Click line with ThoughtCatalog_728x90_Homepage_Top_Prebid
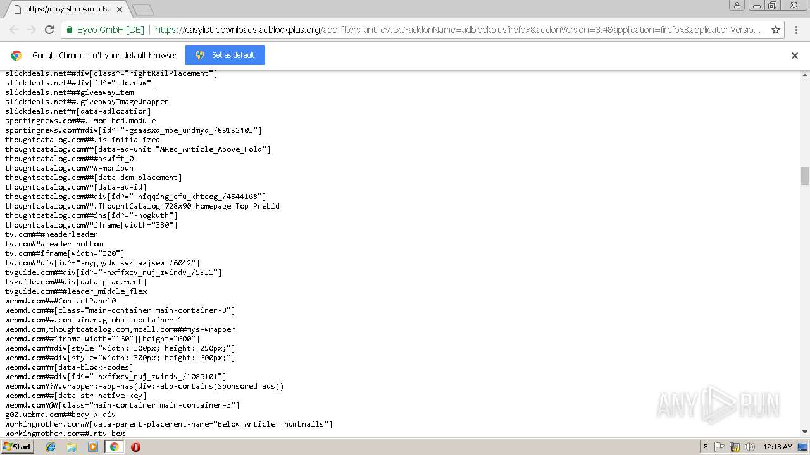Image resolution: width=810 pixels, height=455 pixels. point(142,206)
